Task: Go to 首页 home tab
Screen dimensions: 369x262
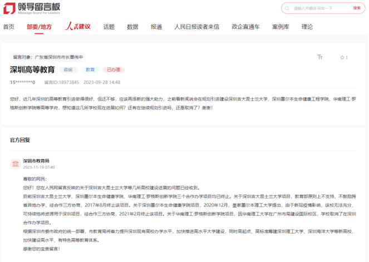Action: 8,27
